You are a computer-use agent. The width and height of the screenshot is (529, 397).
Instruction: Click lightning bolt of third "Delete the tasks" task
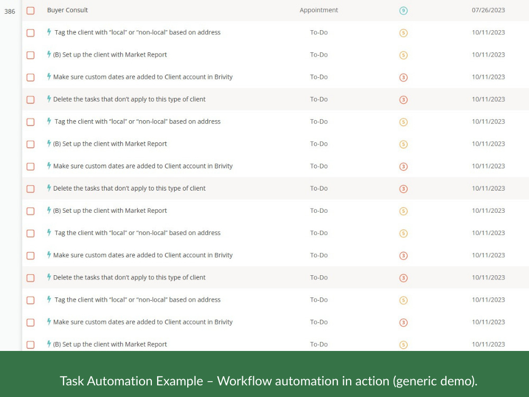pyautogui.click(x=49, y=277)
